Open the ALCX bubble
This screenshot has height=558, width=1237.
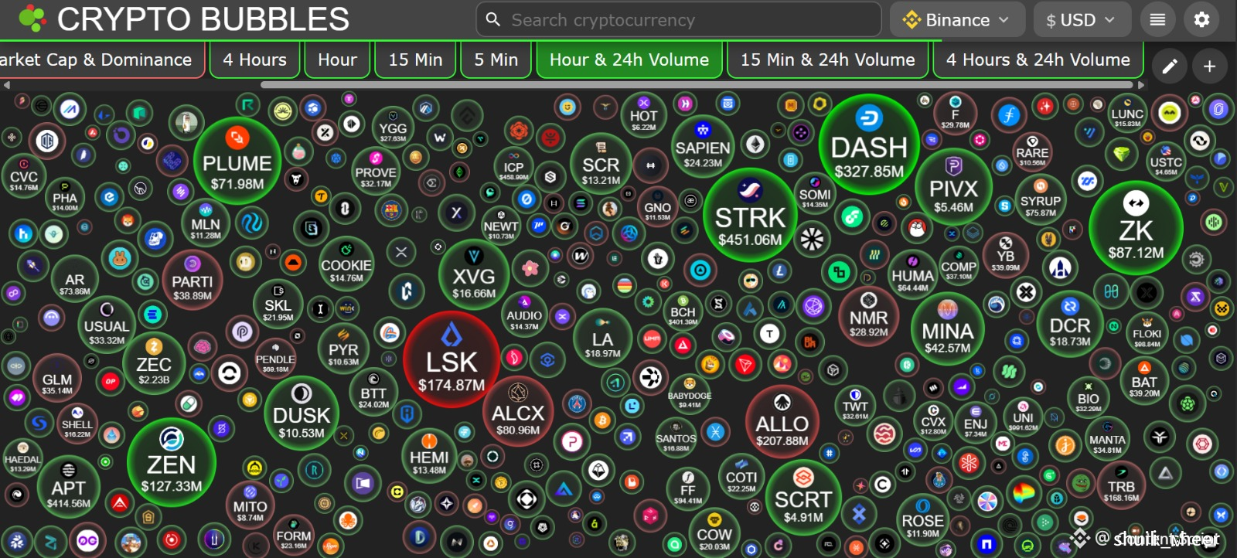(518, 413)
